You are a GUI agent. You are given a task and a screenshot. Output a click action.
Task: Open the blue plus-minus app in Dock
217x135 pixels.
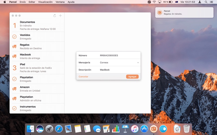point(163,129)
